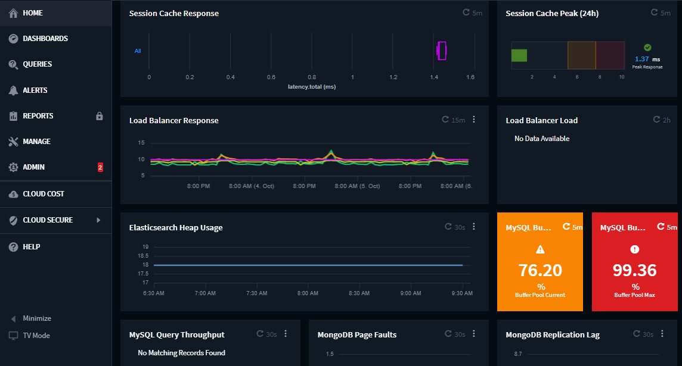Screen dimensions: 682x366
Task: Toggle TV Mode display
Action: (x=36, y=336)
